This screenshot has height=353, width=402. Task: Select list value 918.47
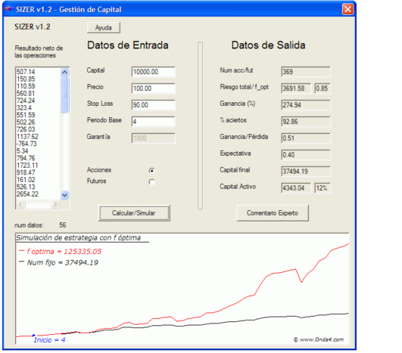click(26, 172)
